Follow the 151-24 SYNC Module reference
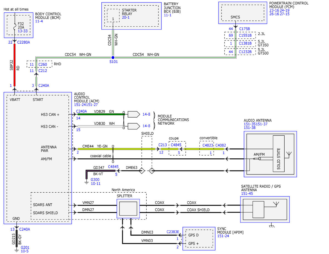Viewport: 329px width, 254px height. pyautogui.click(x=223, y=236)
